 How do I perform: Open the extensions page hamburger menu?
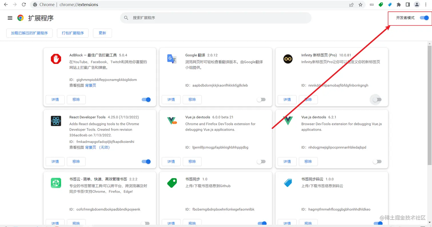coord(10,18)
